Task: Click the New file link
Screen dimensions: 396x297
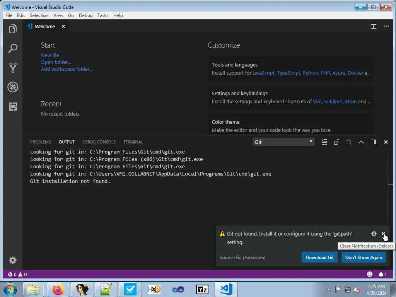Action: [x=50, y=55]
